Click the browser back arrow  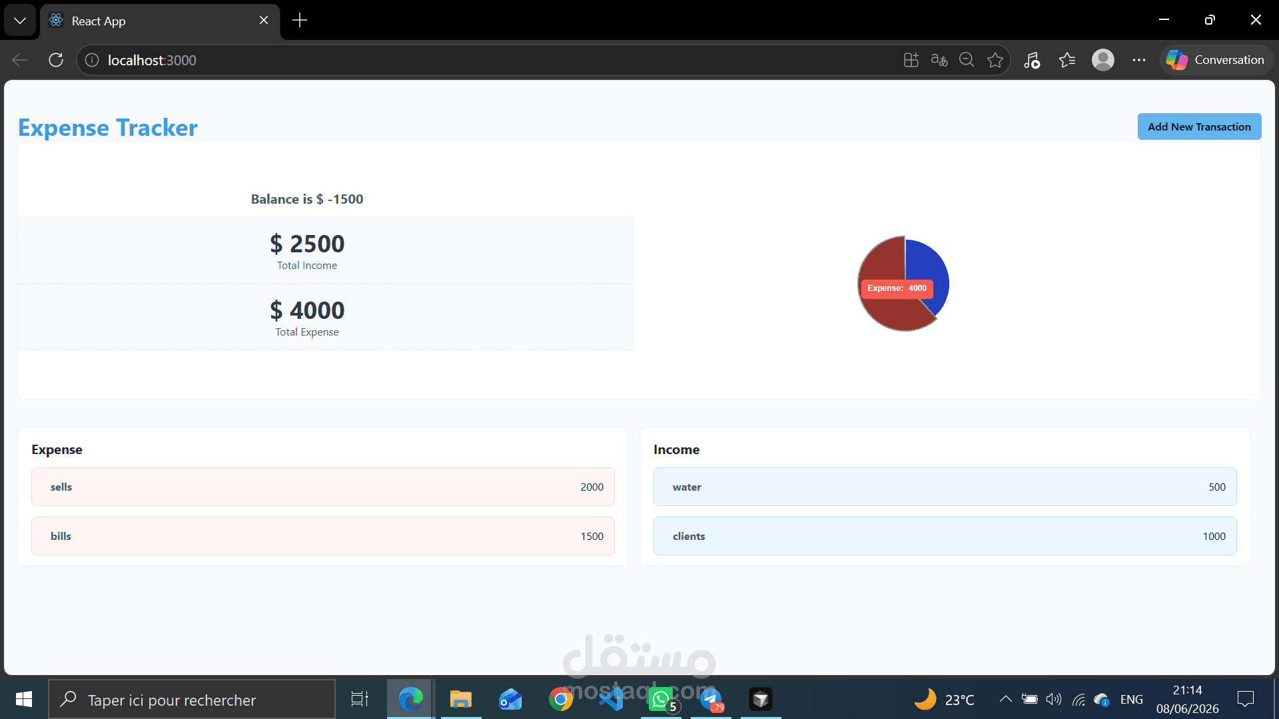(x=20, y=60)
